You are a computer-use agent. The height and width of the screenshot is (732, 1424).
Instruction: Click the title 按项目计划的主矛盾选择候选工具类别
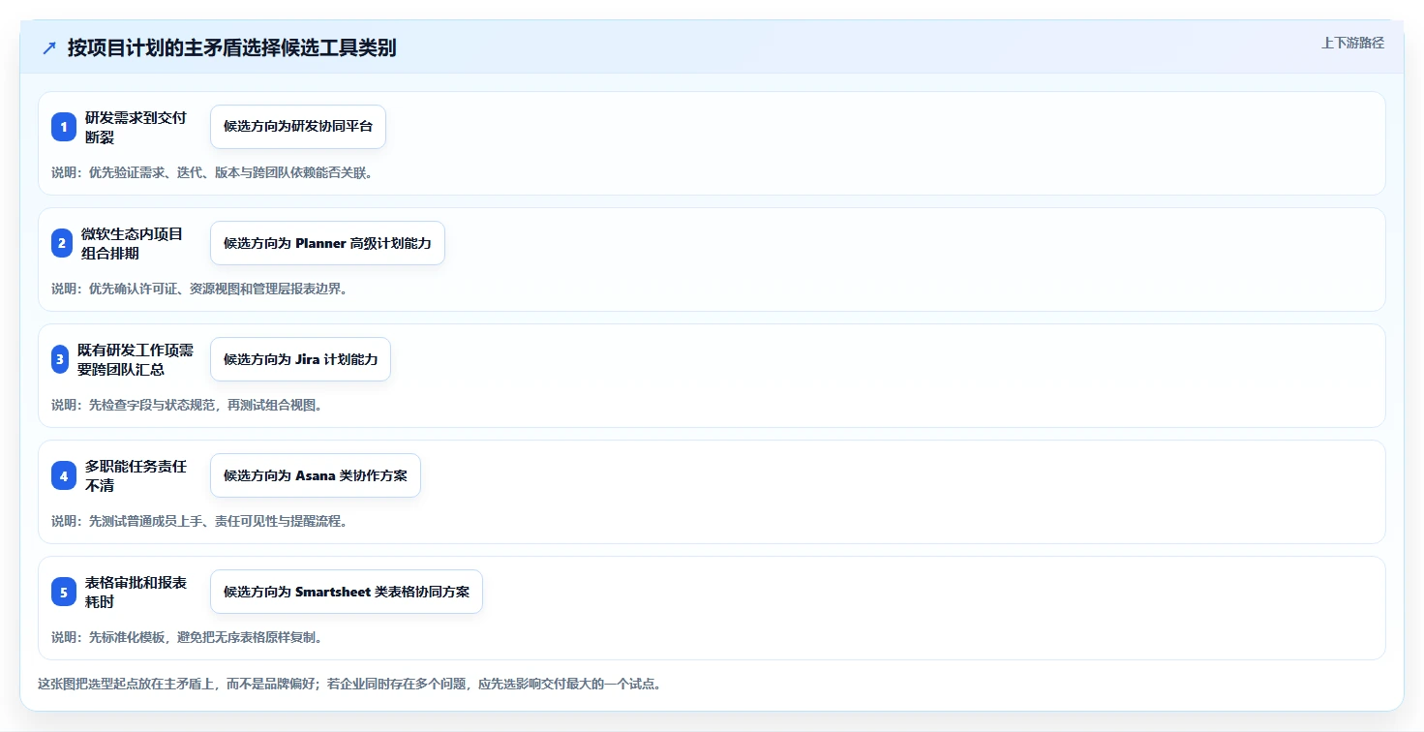[232, 48]
